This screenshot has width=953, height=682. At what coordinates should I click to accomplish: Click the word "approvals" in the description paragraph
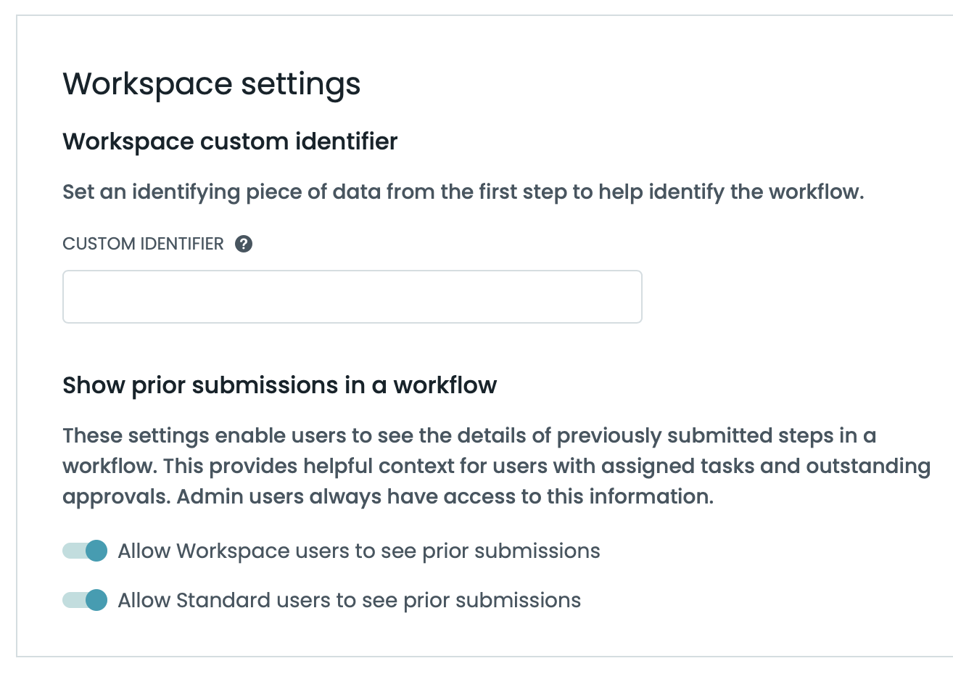pos(116,497)
